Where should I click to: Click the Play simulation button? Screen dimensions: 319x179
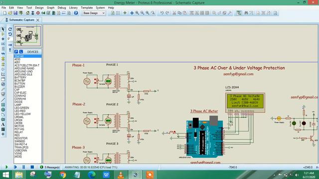click(x=6, y=167)
